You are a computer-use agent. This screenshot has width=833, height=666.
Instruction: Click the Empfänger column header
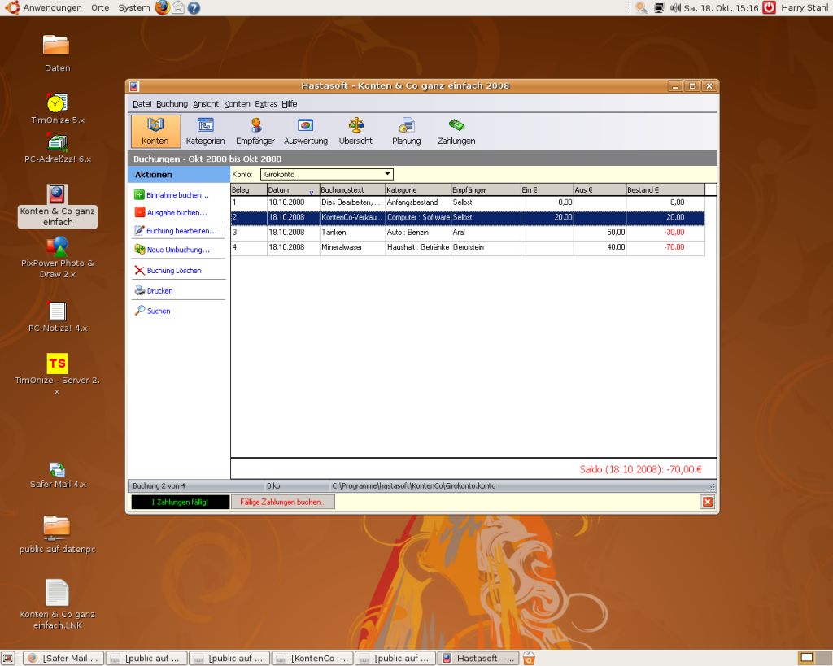pos(486,189)
